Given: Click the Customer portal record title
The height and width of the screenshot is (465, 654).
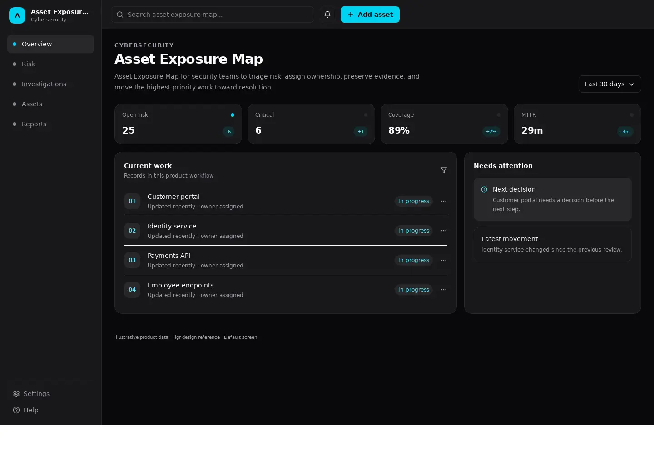Looking at the screenshot, I should point(173,197).
